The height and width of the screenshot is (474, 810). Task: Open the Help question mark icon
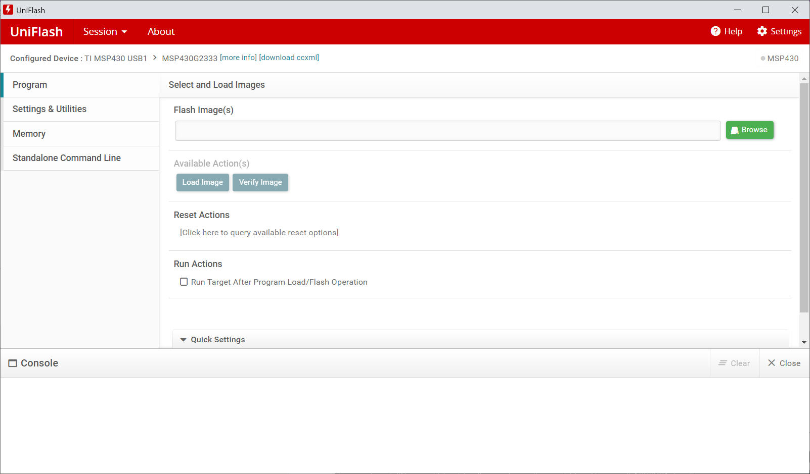click(715, 31)
